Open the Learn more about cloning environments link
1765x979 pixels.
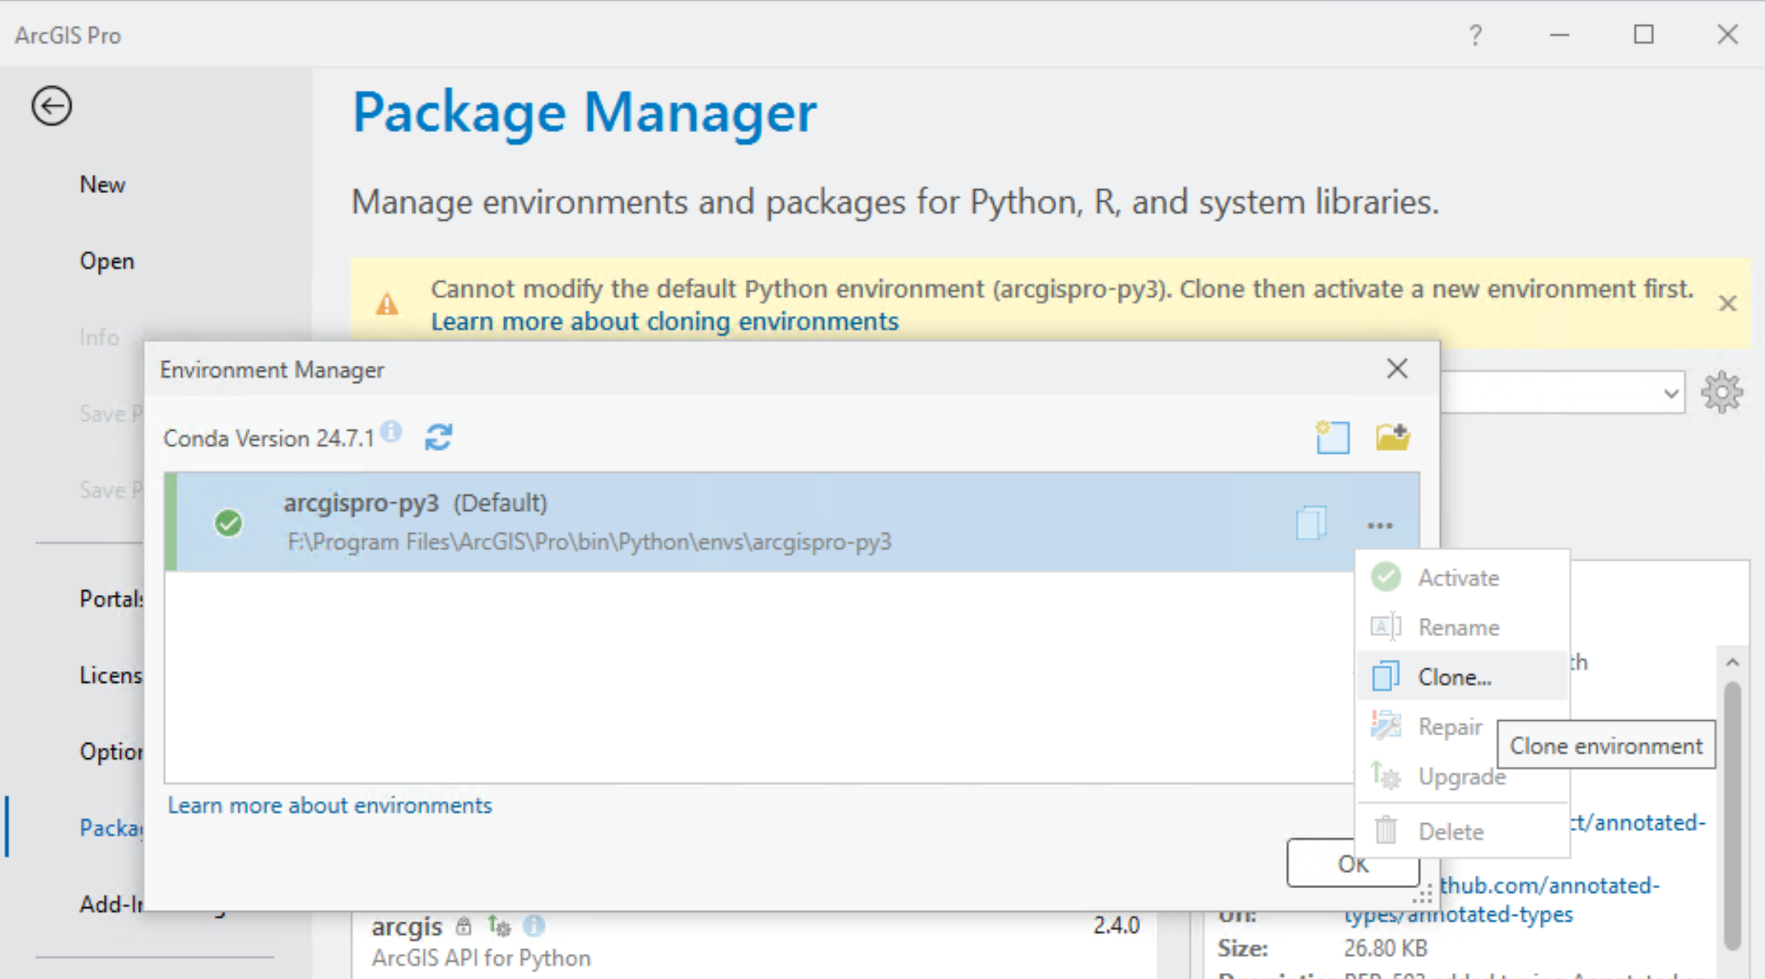point(665,321)
